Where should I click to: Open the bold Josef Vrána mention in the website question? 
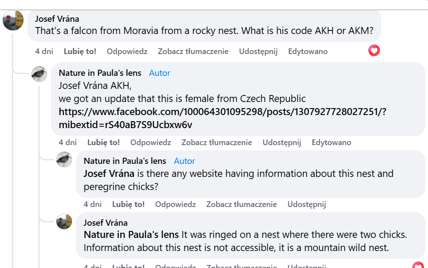(109, 173)
